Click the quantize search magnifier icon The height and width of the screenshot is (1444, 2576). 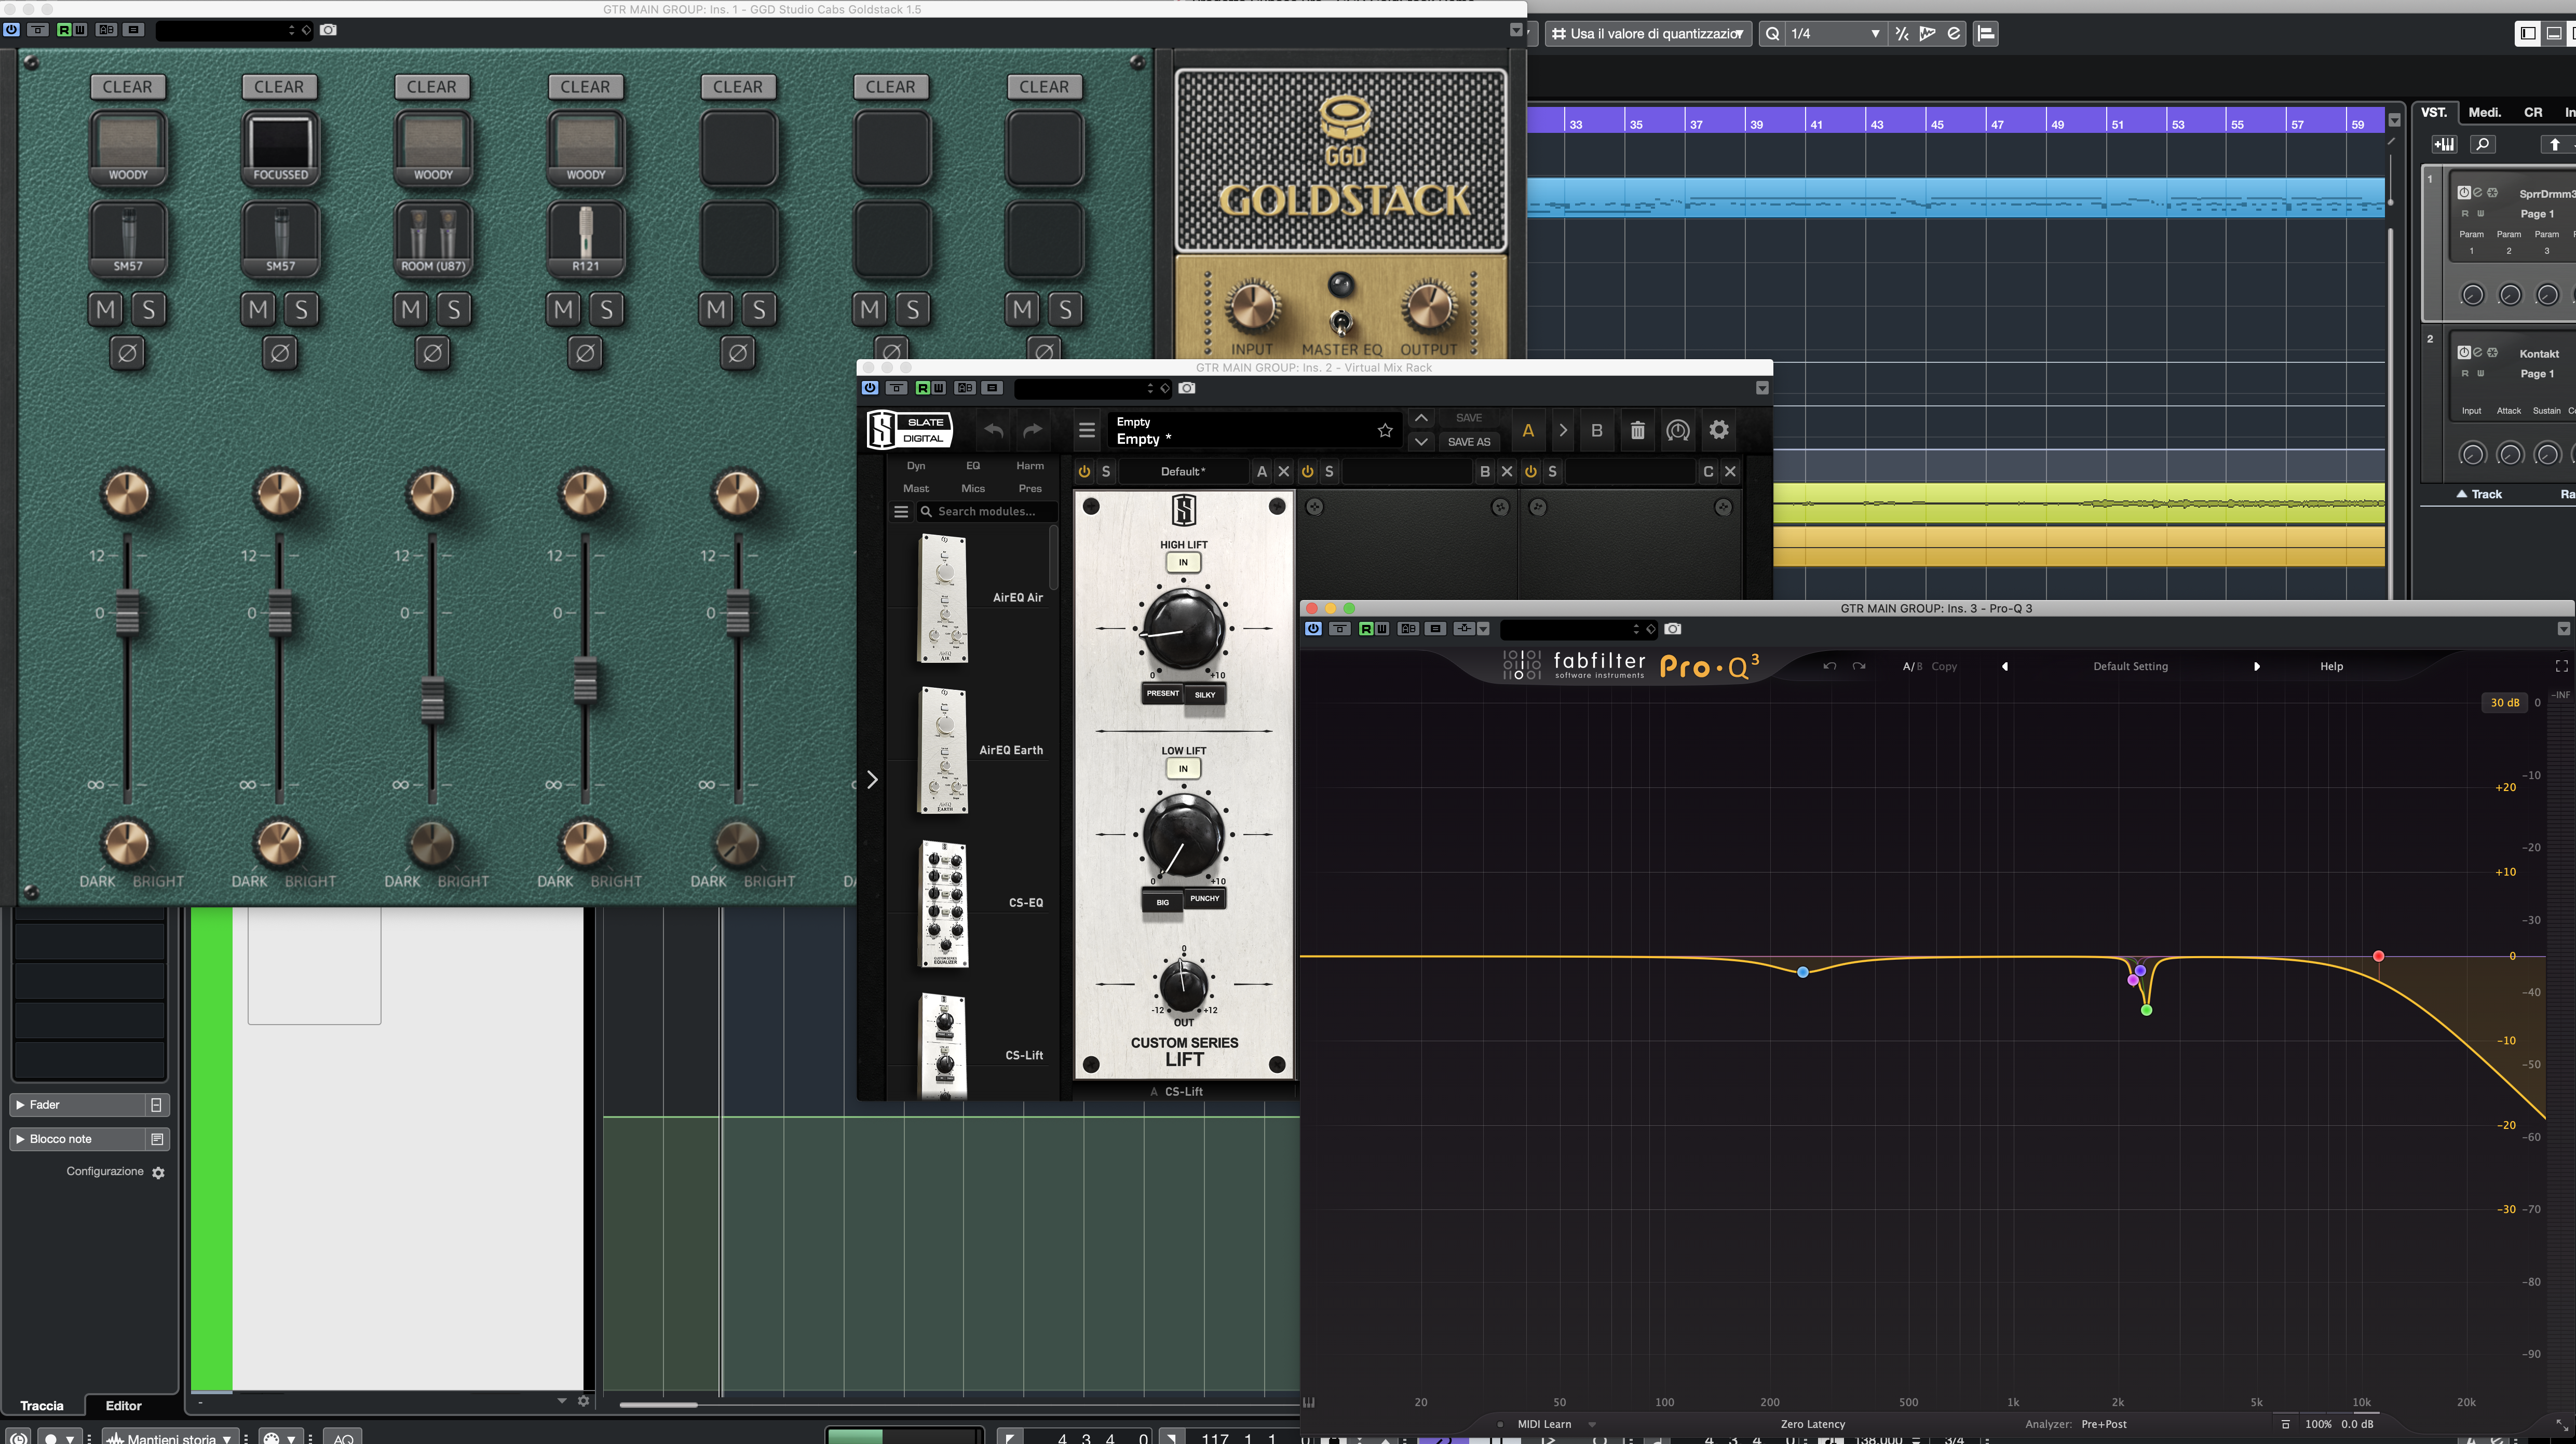click(x=1773, y=34)
